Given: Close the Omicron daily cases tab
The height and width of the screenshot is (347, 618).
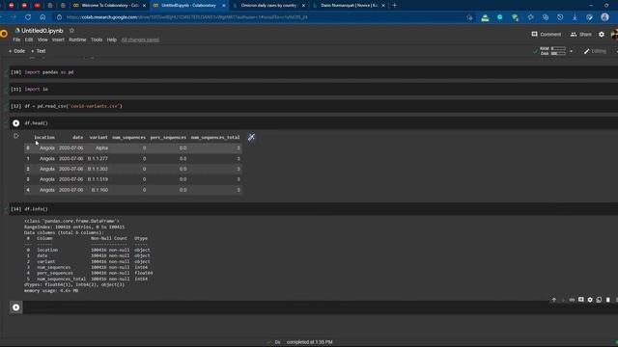Looking at the screenshot, I should click(x=303, y=6).
